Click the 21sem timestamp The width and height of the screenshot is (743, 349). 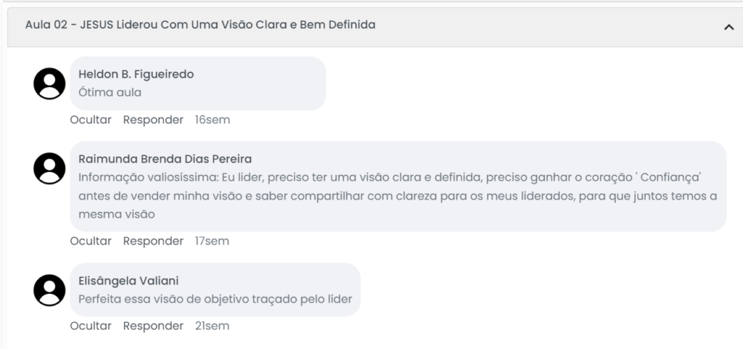click(212, 326)
